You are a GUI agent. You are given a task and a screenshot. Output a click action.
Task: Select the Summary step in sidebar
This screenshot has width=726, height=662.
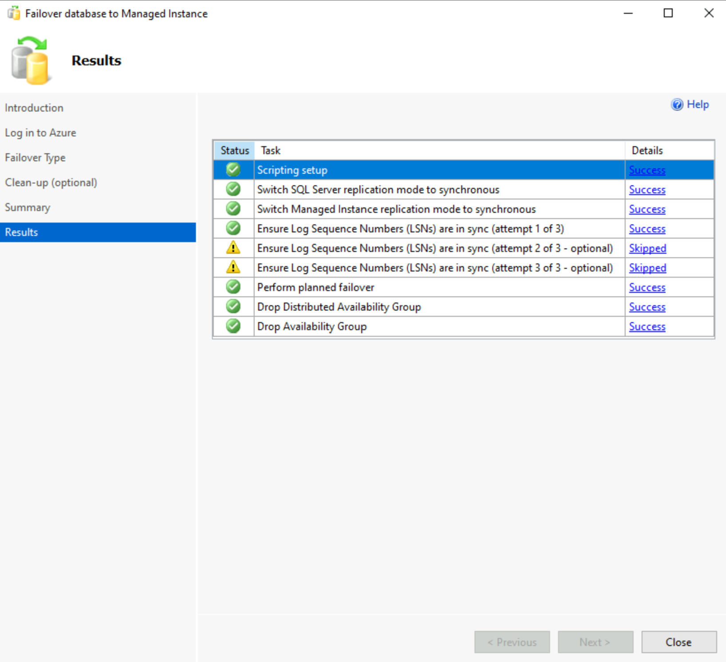[x=28, y=207]
